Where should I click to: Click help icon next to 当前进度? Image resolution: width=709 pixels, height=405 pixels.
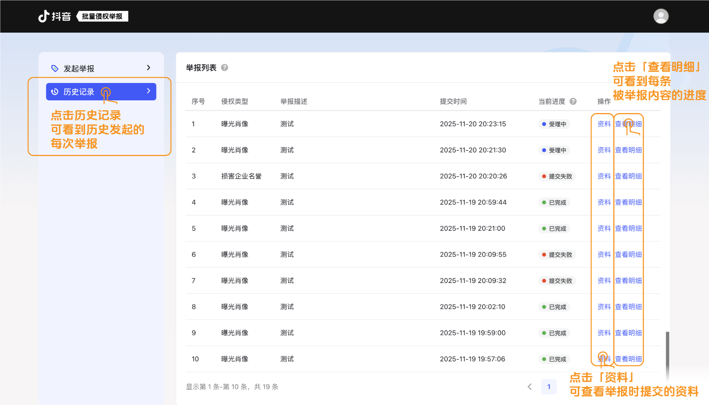click(x=573, y=101)
